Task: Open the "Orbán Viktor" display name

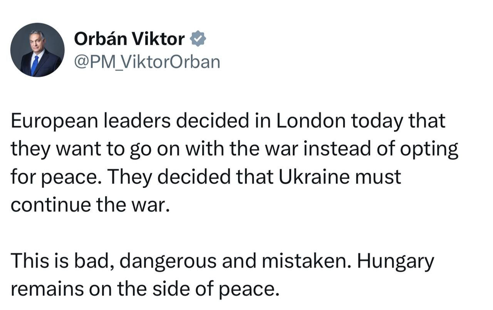Action: point(129,39)
